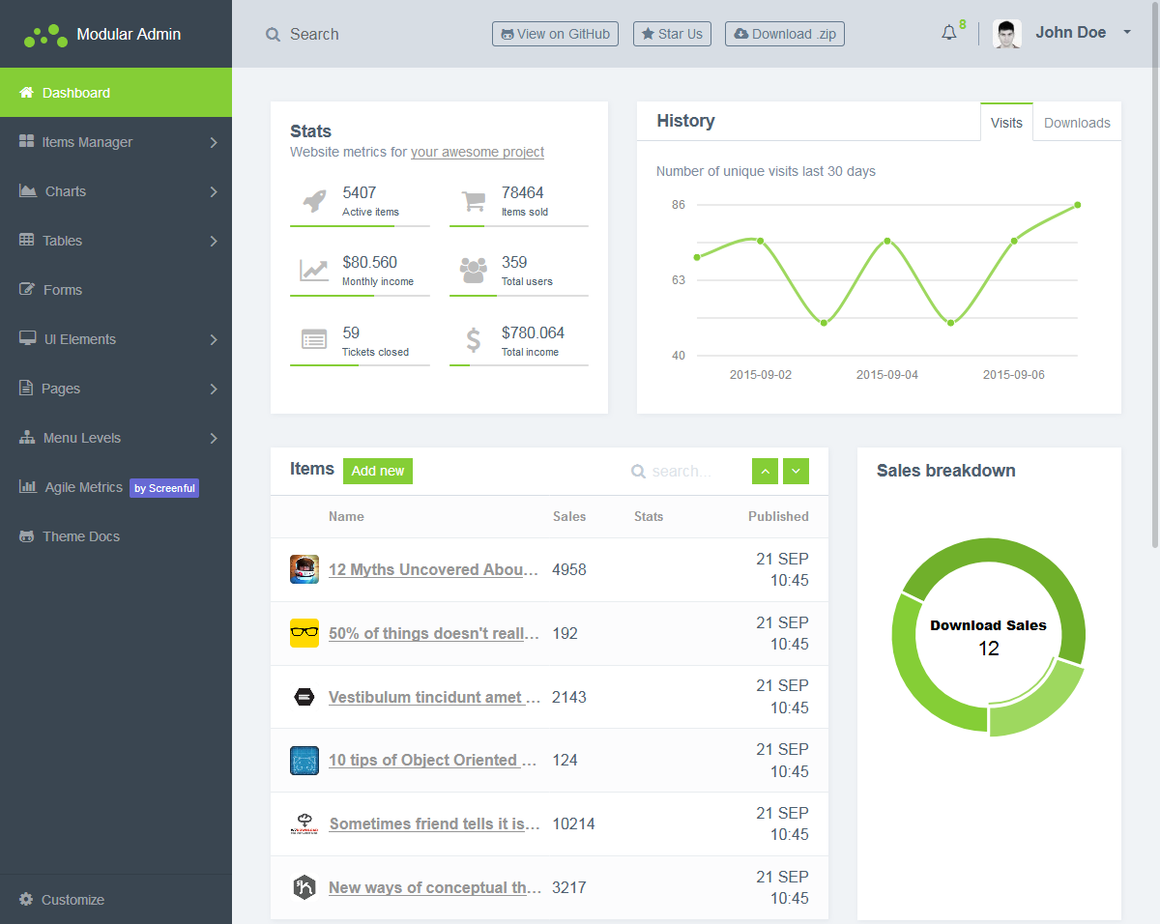The width and height of the screenshot is (1160, 924).
Task: Click the Total income dollar icon
Action: pos(473,339)
